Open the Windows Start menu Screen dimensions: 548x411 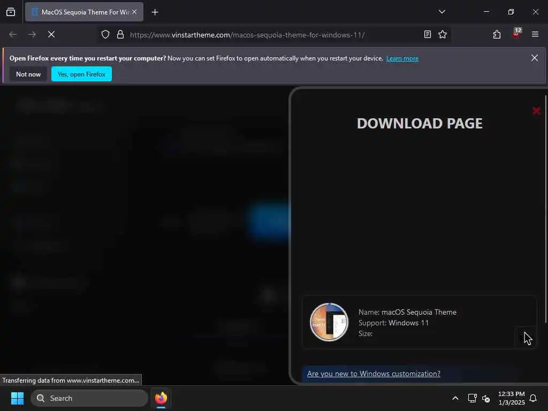(x=17, y=398)
